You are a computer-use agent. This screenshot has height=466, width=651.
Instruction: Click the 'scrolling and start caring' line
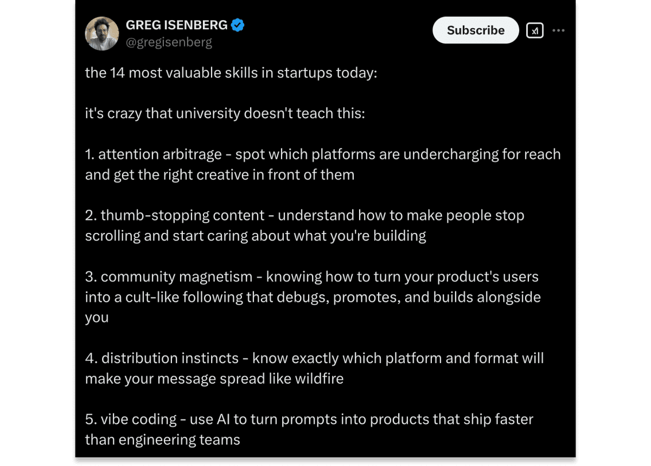[256, 236]
